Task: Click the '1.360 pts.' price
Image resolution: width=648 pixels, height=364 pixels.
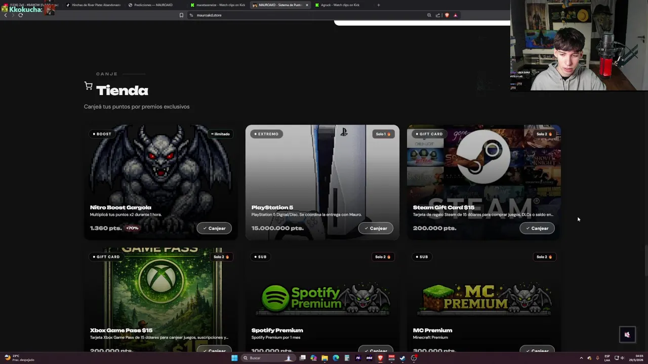Action: coord(106,228)
